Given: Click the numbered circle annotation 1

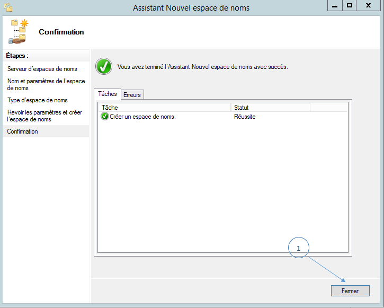Looking at the screenshot, I should point(298,248).
